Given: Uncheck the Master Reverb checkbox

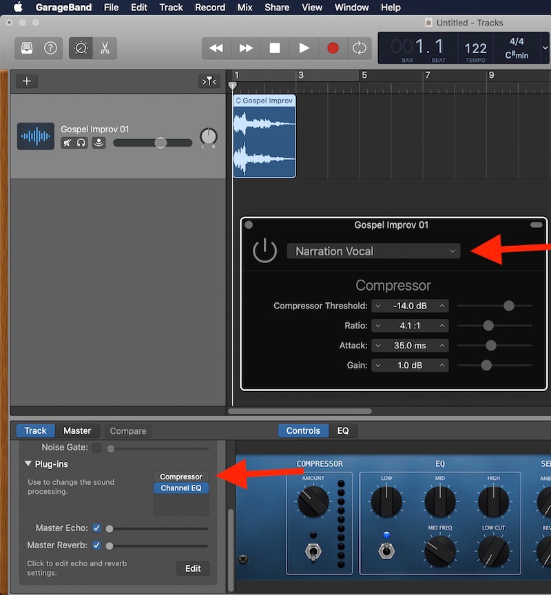Looking at the screenshot, I should [x=96, y=545].
